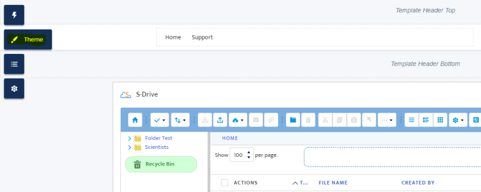Open the Support navigation menu item
481x192 pixels.
202,37
